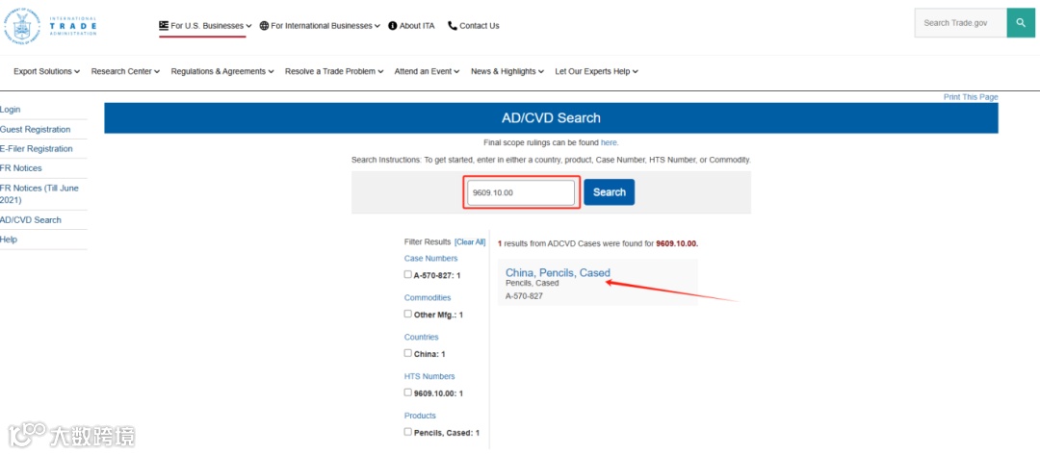Open the News & Highlights menu
The image size is (1040, 455).
click(x=507, y=71)
